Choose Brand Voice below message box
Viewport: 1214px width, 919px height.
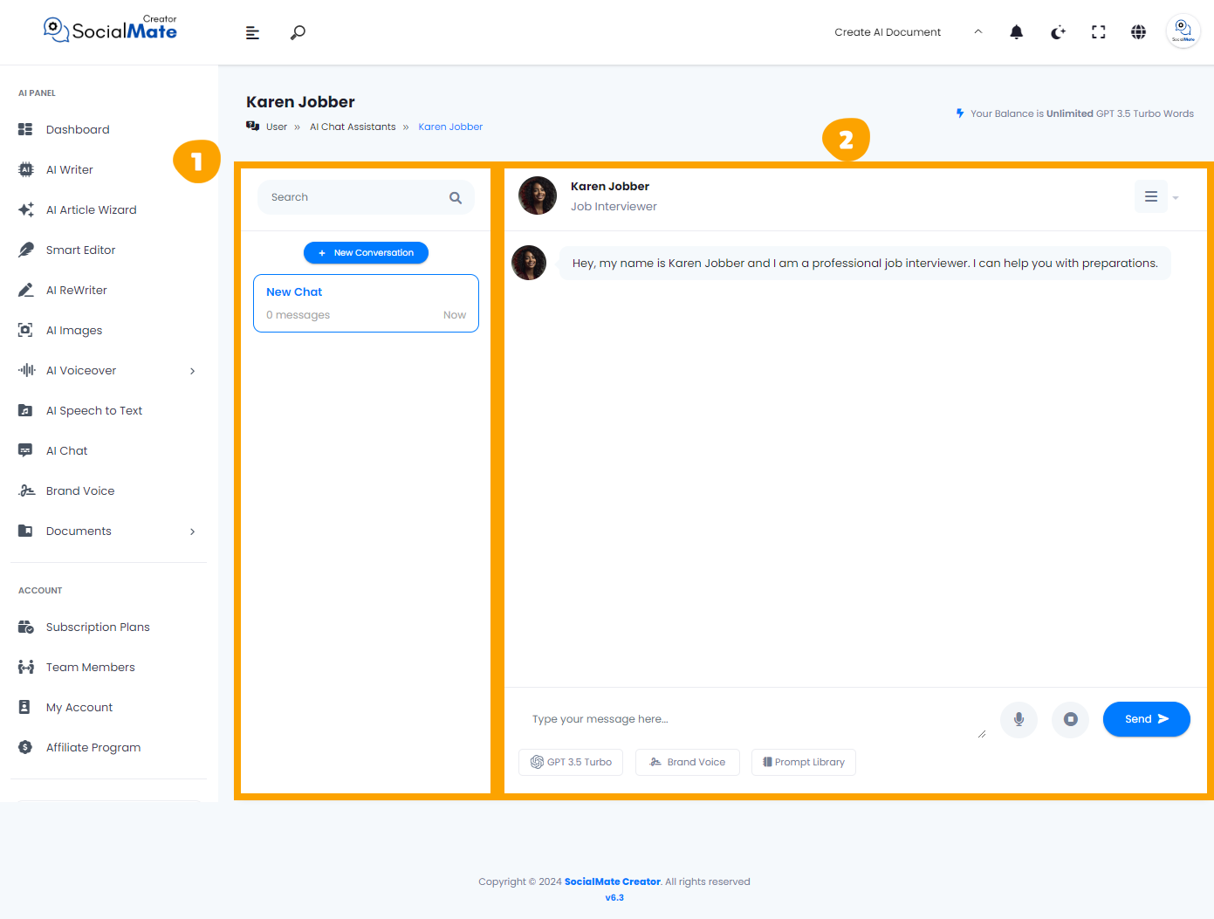688,762
